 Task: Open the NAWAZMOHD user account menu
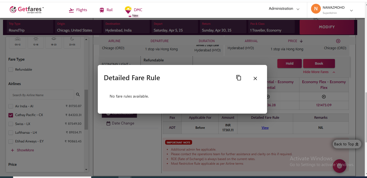(x=334, y=10)
